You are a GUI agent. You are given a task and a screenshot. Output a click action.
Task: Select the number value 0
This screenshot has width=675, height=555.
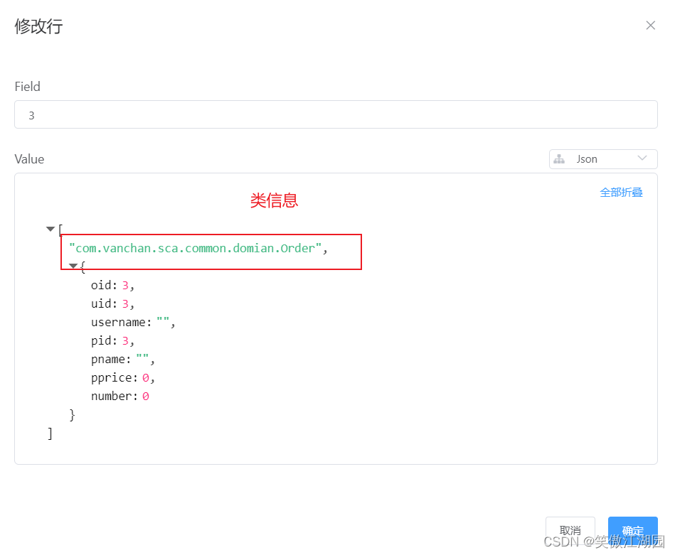pyautogui.click(x=144, y=396)
